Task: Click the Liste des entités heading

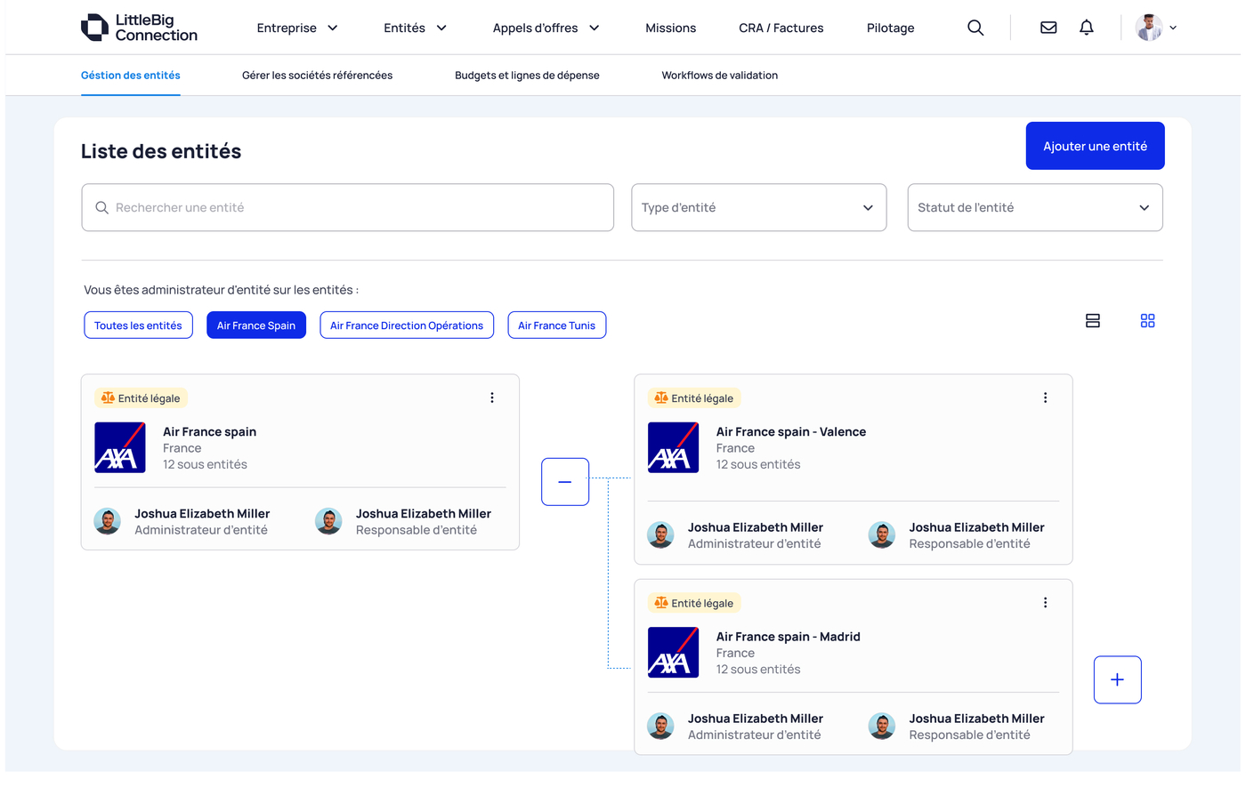Action: coord(161,151)
